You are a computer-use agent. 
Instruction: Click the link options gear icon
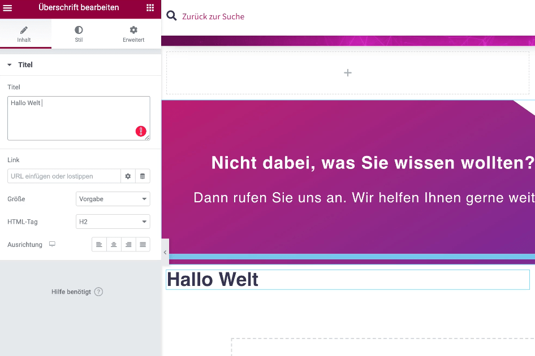[x=128, y=176]
